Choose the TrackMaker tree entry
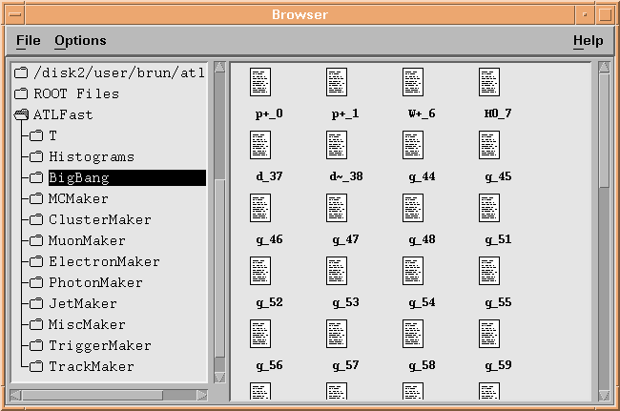620x411 pixels. pos(91,367)
